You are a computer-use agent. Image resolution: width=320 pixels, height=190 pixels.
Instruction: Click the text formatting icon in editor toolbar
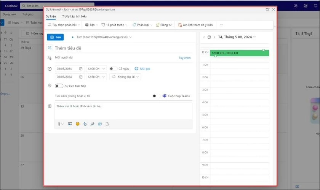85,124
